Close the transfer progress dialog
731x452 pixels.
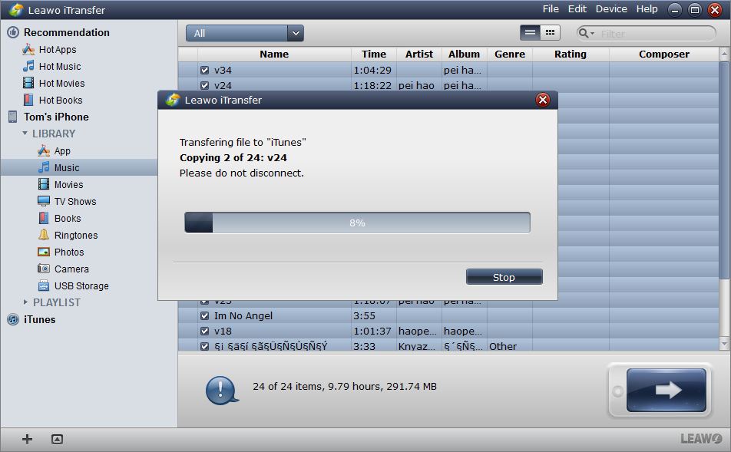coord(543,100)
